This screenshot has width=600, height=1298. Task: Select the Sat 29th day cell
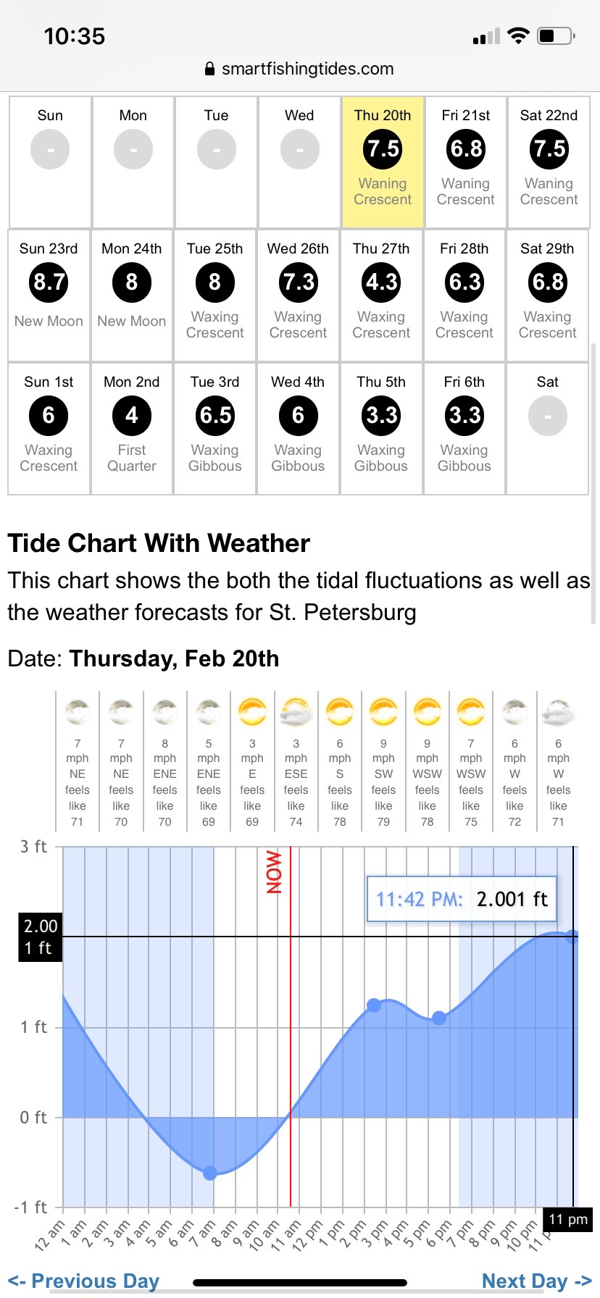point(547,296)
